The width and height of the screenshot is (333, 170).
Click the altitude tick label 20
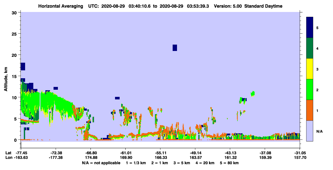click(x=15, y=55)
